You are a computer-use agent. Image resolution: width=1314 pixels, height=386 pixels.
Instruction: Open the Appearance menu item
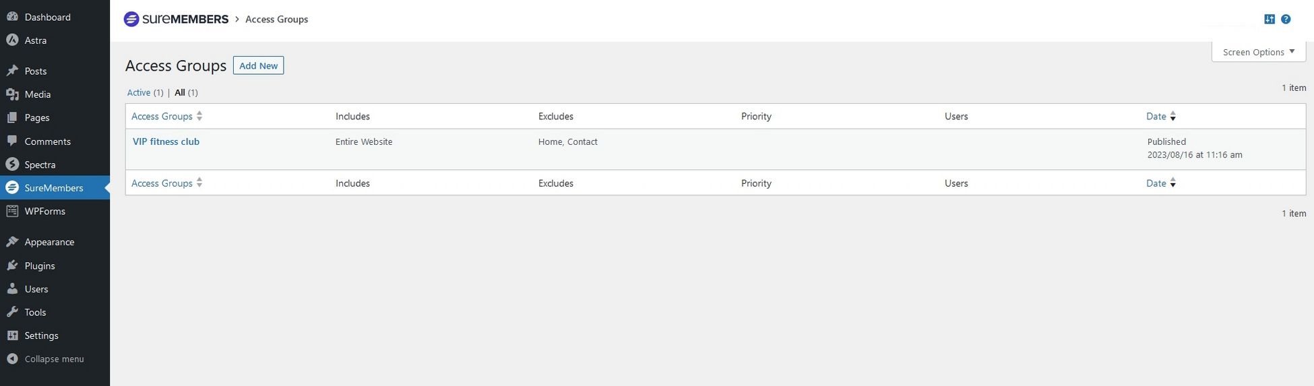(49, 242)
